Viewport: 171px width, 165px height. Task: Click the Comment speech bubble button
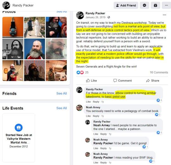click(123, 80)
